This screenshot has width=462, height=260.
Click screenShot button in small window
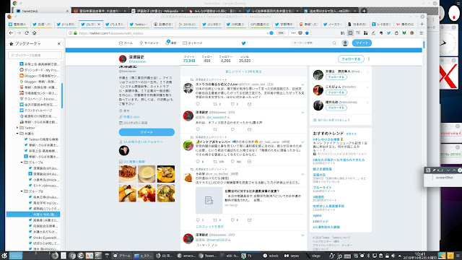pos(444,178)
